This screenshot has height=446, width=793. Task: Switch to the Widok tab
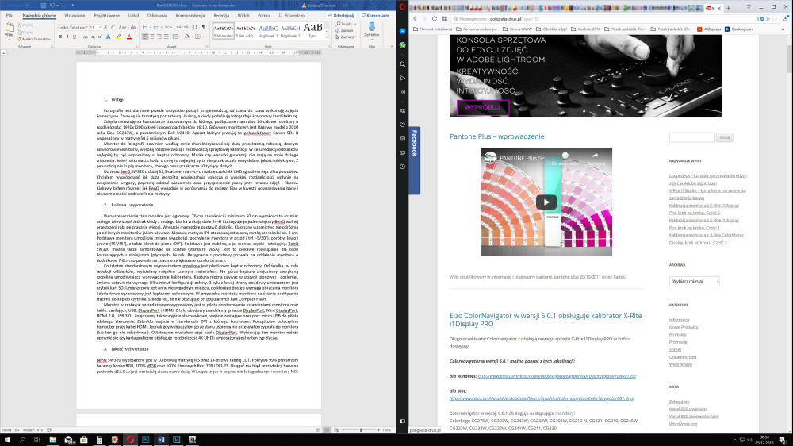pos(243,16)
